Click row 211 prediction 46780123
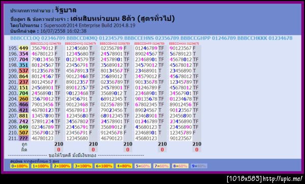 click(43, 138)
